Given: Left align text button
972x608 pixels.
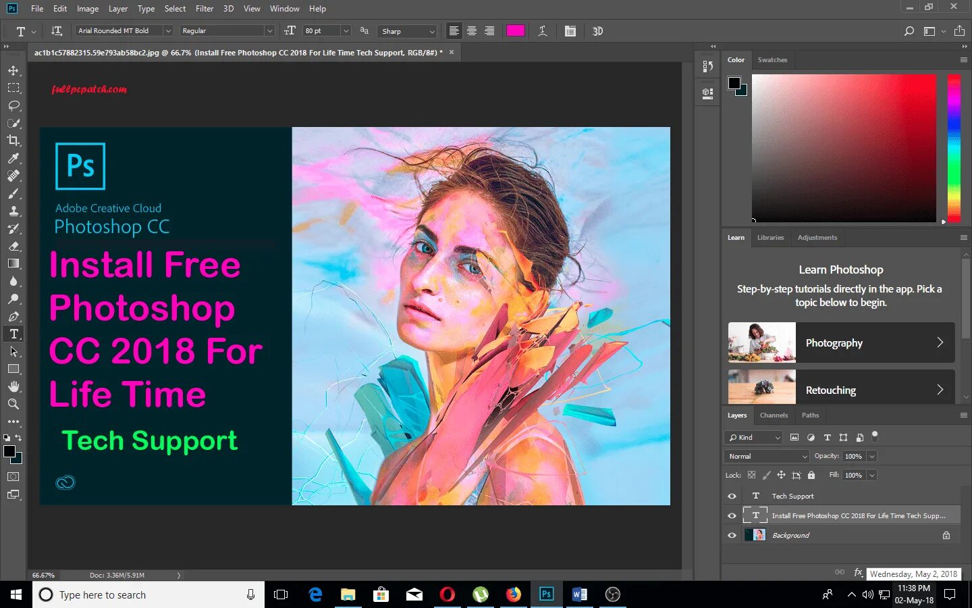Looking at the screenshot, I should (x=454, y=31).
